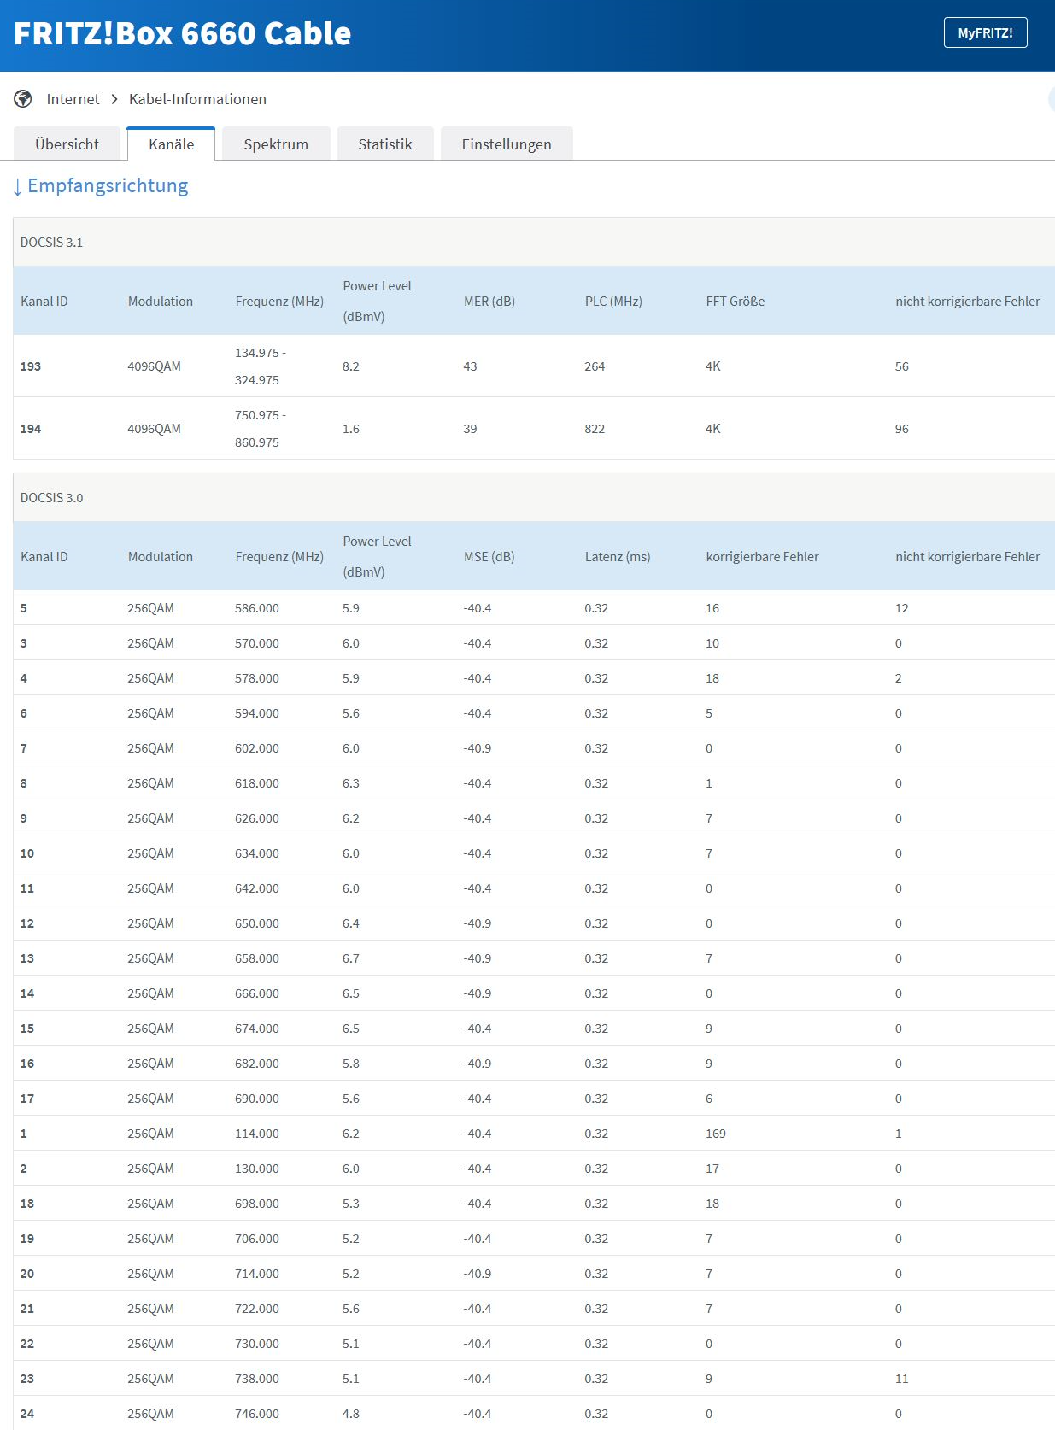
Task: Switch to the Statistik tab
Action: [x=385, y=144]
